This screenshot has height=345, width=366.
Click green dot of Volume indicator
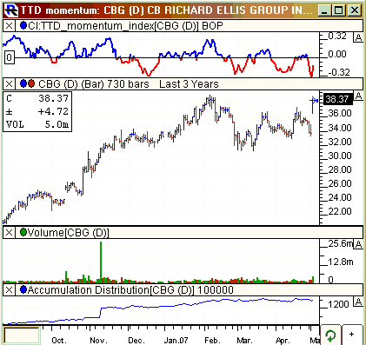[x=23, y=232]
